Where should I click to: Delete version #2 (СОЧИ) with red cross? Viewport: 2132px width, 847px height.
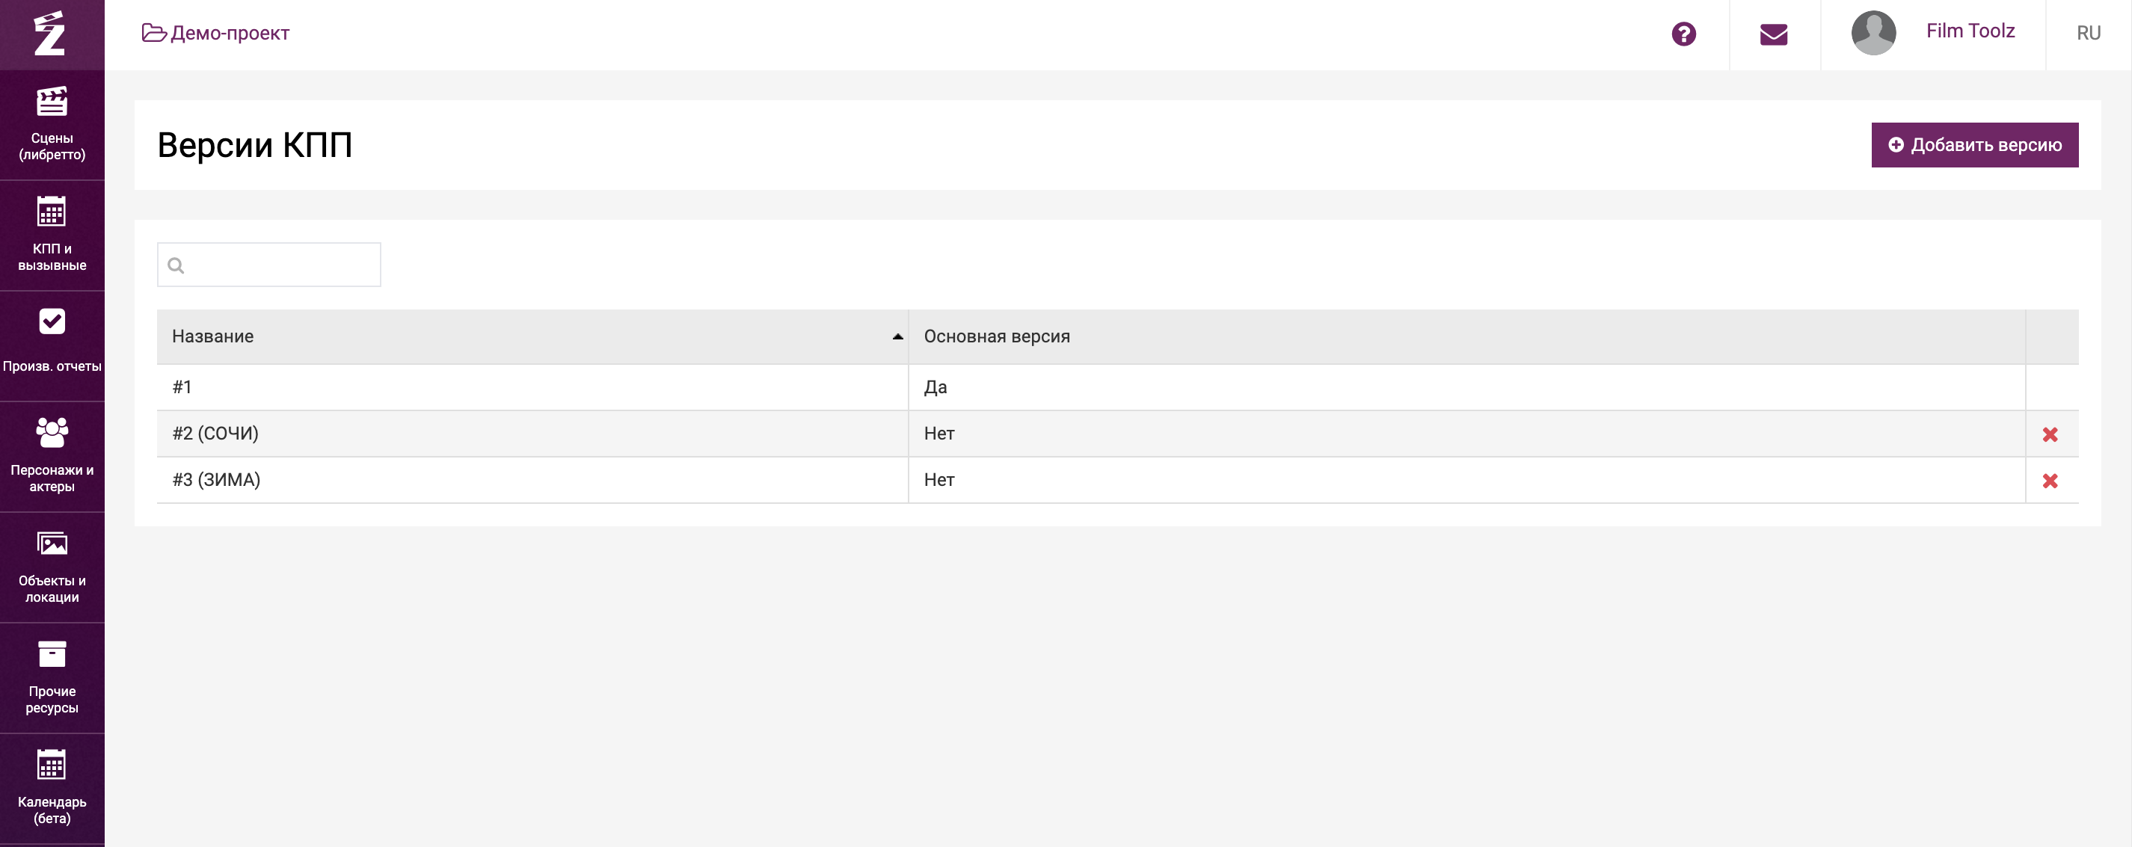2049,434
